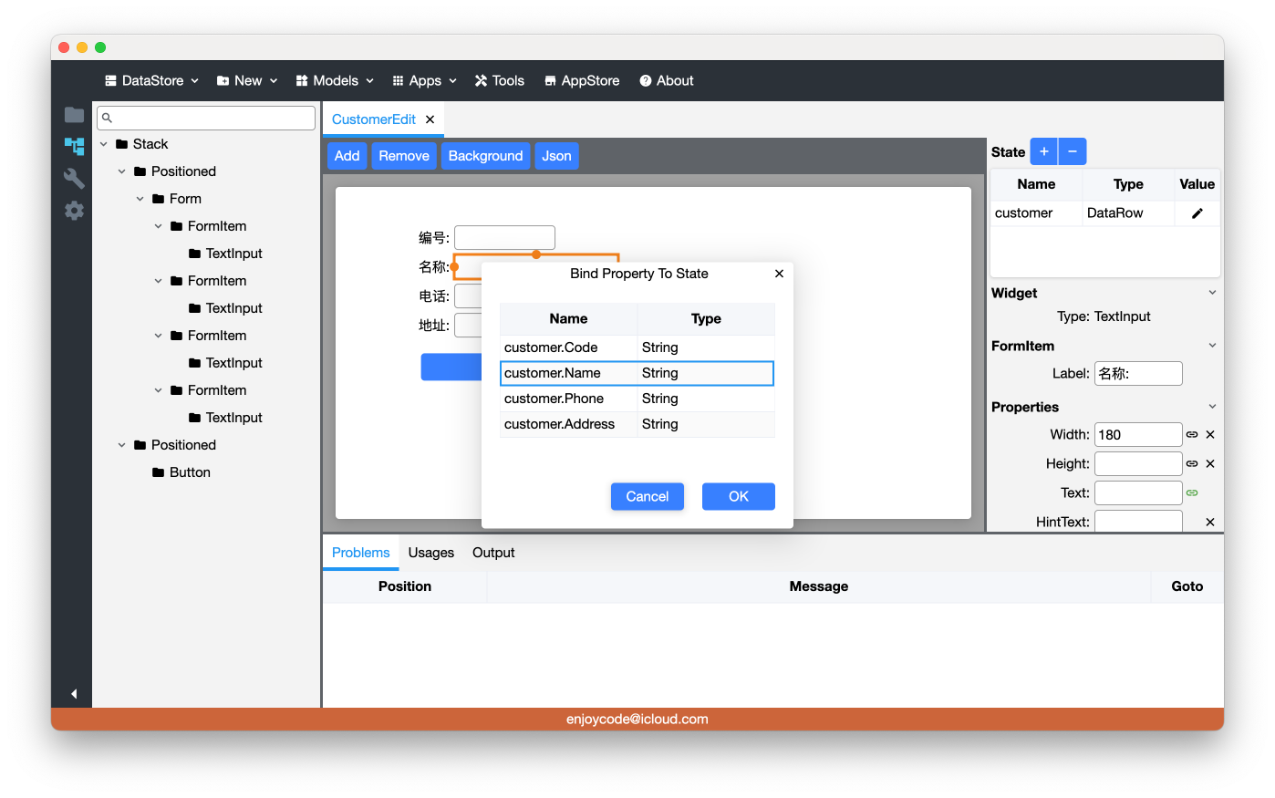Viewport: 1275px width, 798px height.
Task: Collapse the Stack tree node
Action: pyautogui.click(x=104, y=144)
